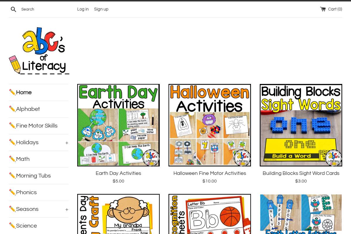Select Fine Motor Skills in the sidebar
This screenshot has height=234, width=351.
point(37,126)
